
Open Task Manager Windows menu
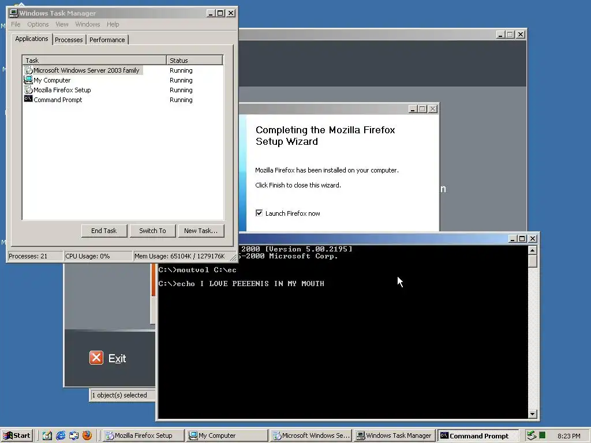[x=88, y=24]
